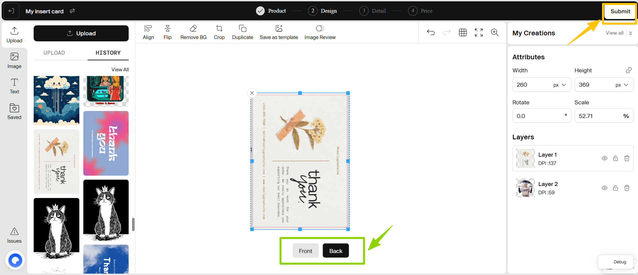
Task: Delete Layer 2 with trash icon
Action: [627, 188]
